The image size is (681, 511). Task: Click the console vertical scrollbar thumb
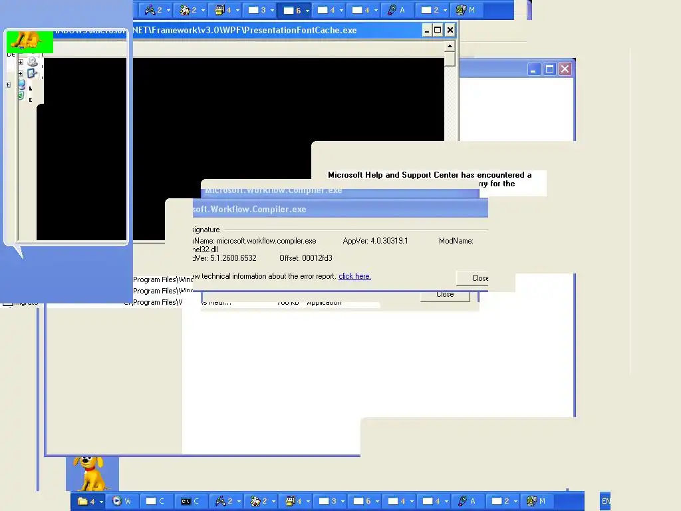[x=450, y=59]
